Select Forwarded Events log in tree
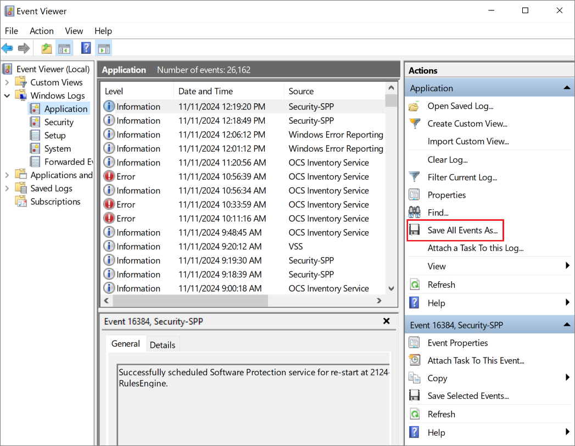 click(69, 161)
